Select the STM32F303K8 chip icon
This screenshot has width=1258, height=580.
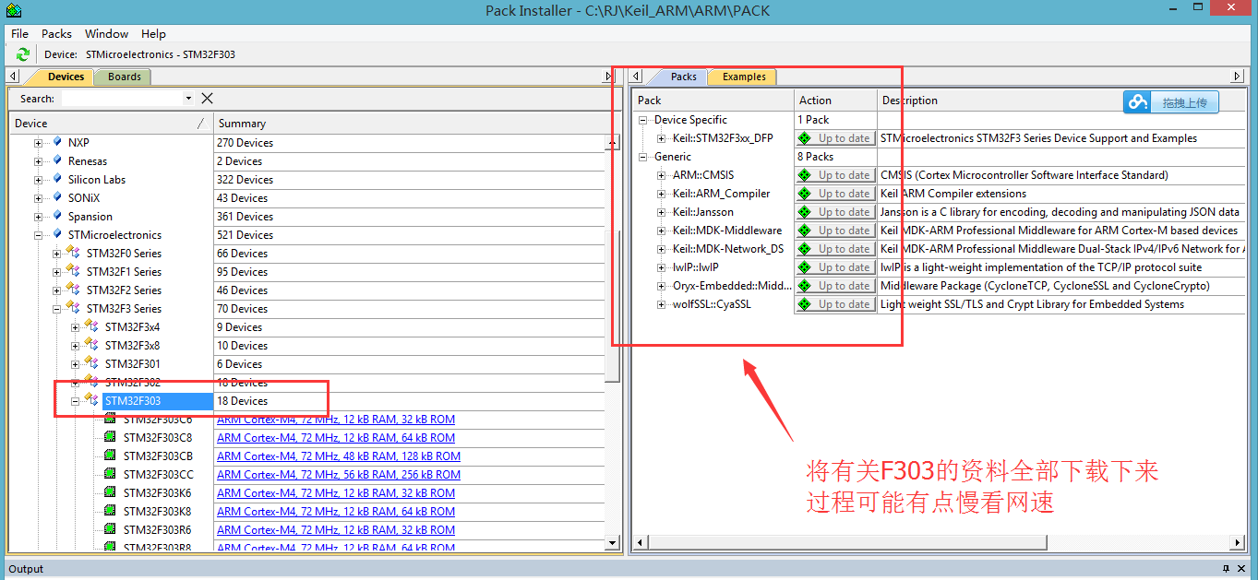click(110, 512)
